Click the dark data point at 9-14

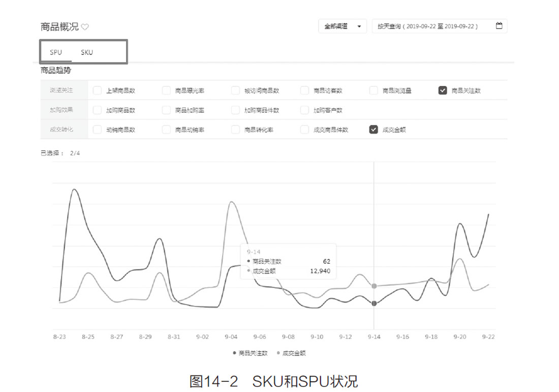point(374,304)
